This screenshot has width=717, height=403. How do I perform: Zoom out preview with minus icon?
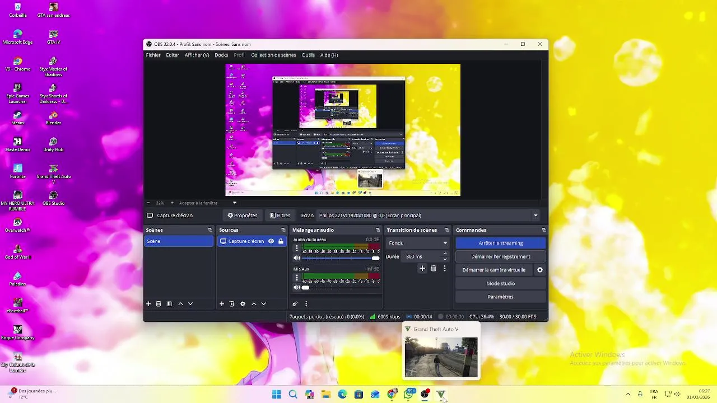click(x=148, y=203)
